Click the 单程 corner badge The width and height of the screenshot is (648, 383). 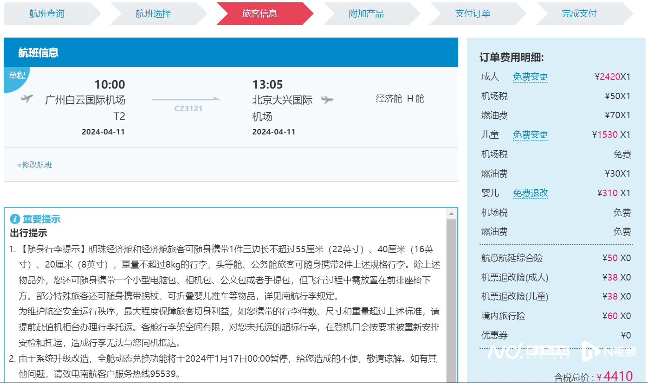point(16,76)
